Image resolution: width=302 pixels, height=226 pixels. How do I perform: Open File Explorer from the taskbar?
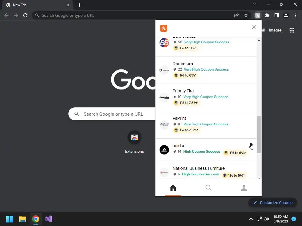click(22, 219)
